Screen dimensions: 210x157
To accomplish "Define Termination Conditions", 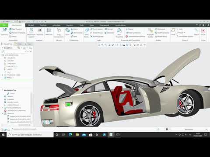I will tap(136, 37).
